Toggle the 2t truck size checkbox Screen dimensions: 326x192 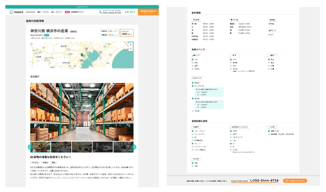(231, 147)
